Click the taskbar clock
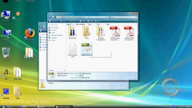192x108 pixels. (x=188, y=107)
